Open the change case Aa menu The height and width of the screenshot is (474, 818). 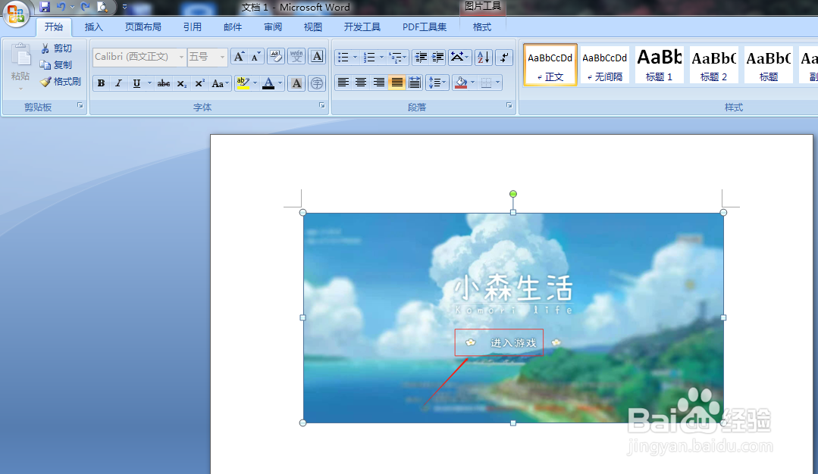pos(220,83)
